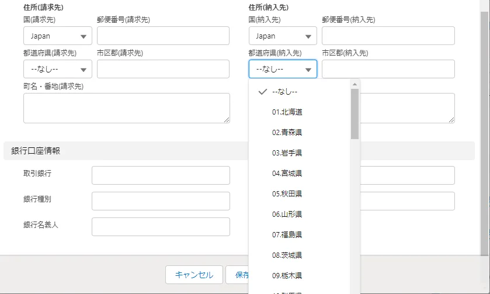Collapse the 都道府県(納入先) dropdown
Viewport: 490px width, 294px height.
coord(283,70)
